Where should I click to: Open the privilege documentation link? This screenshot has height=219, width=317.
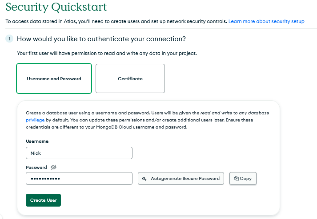pyautogui.click(x=35, y=120)
